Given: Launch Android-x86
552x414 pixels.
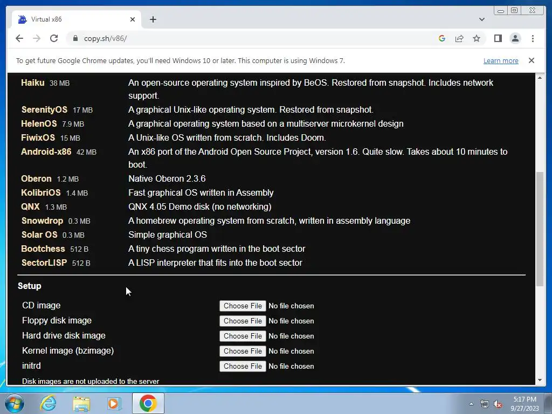Looking at the screenshot, I should pos(46,151).
